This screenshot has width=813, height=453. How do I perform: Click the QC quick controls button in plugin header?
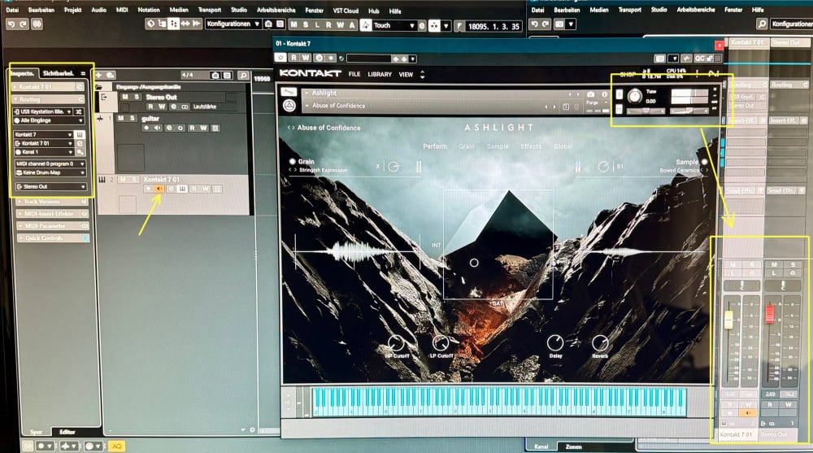[699, 58]
